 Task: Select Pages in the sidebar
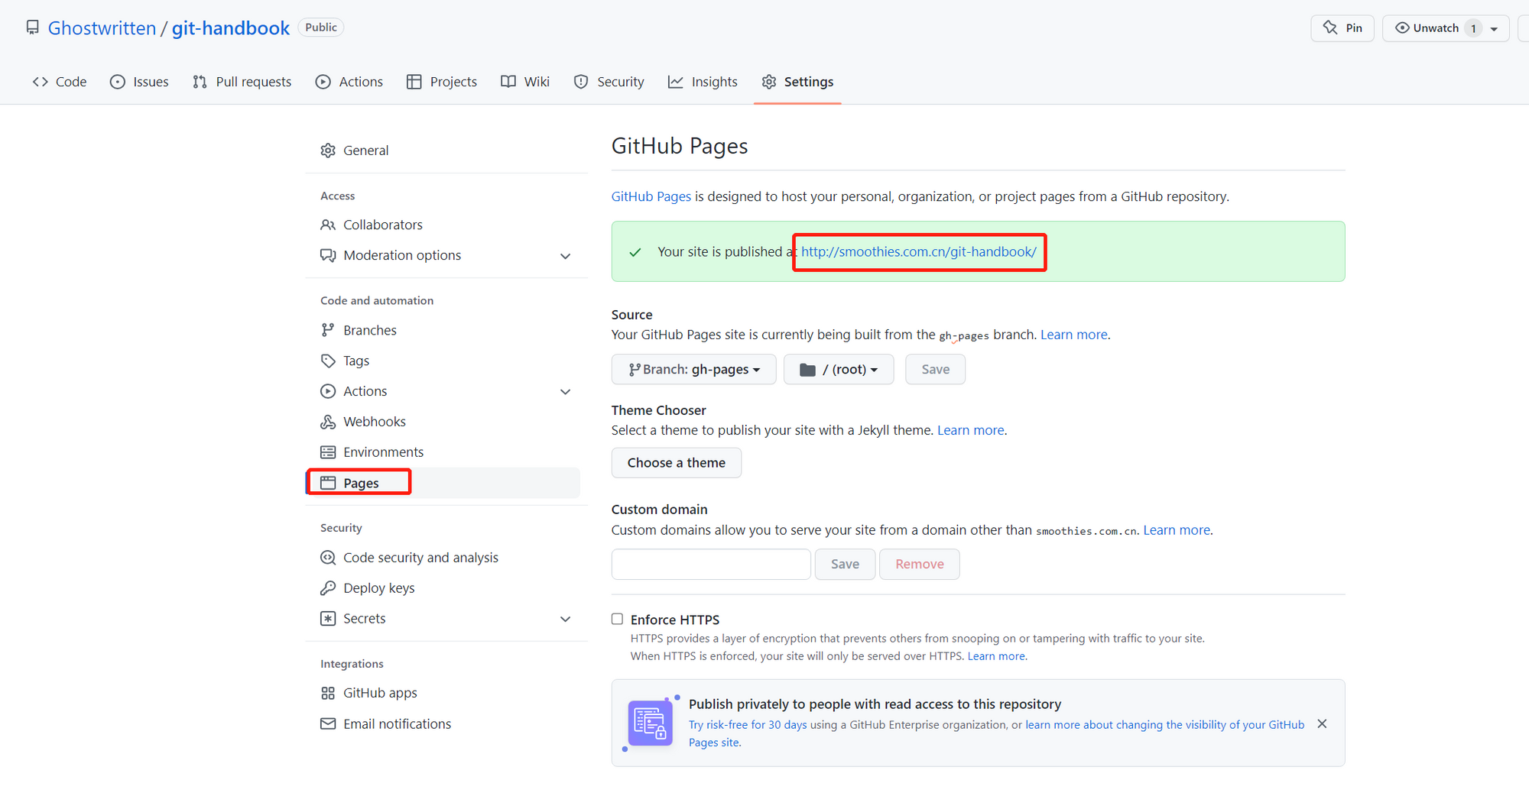click(x=443, y=483)
